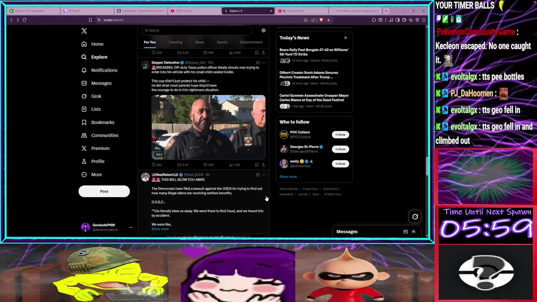537x302 pixels.
Task: Open the Home page in X sidebar
Action: 93,44
